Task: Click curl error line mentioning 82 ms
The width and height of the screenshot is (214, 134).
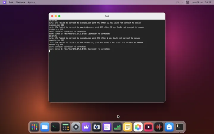Action: (95, 23)
